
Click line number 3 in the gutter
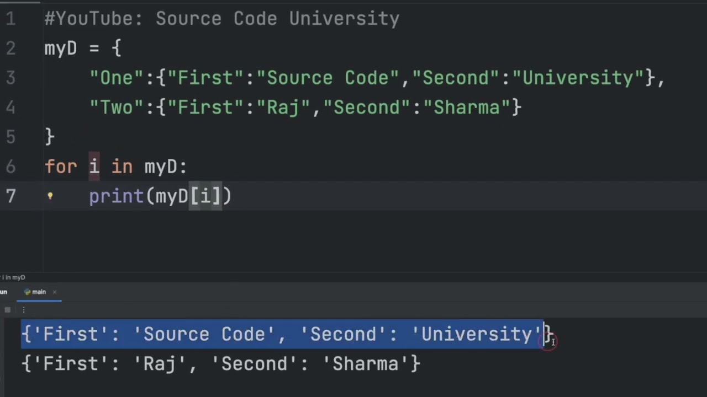10,78
